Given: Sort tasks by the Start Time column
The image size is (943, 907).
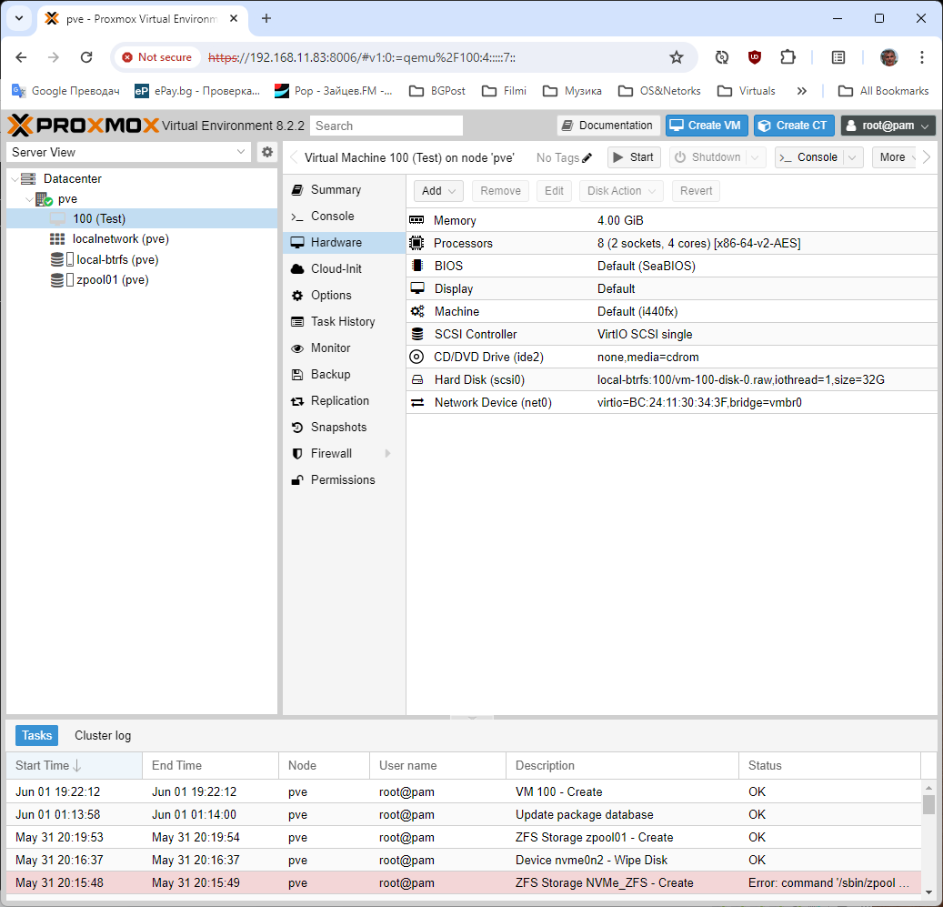Looking at the screenshot, I should coord(74,766).
